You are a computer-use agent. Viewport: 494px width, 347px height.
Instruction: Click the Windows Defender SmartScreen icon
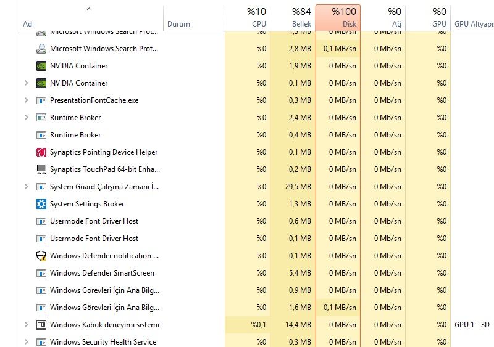[41, 273]
